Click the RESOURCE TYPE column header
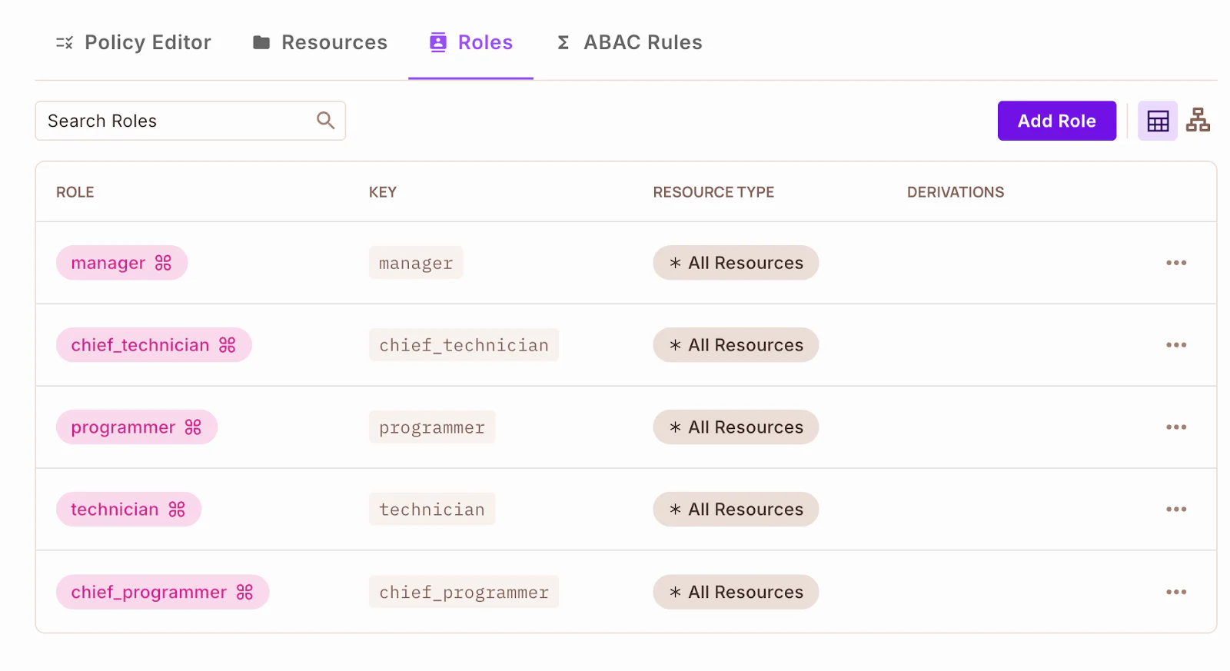1230x671 pixels. [x=713, y=192]
